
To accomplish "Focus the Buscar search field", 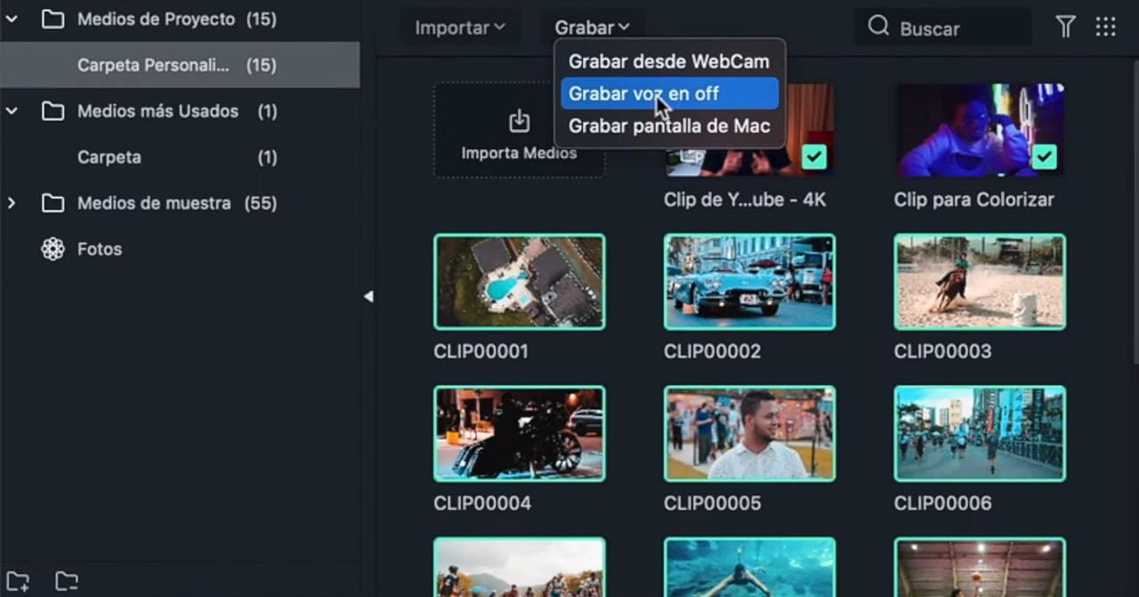I will [943, 28].
